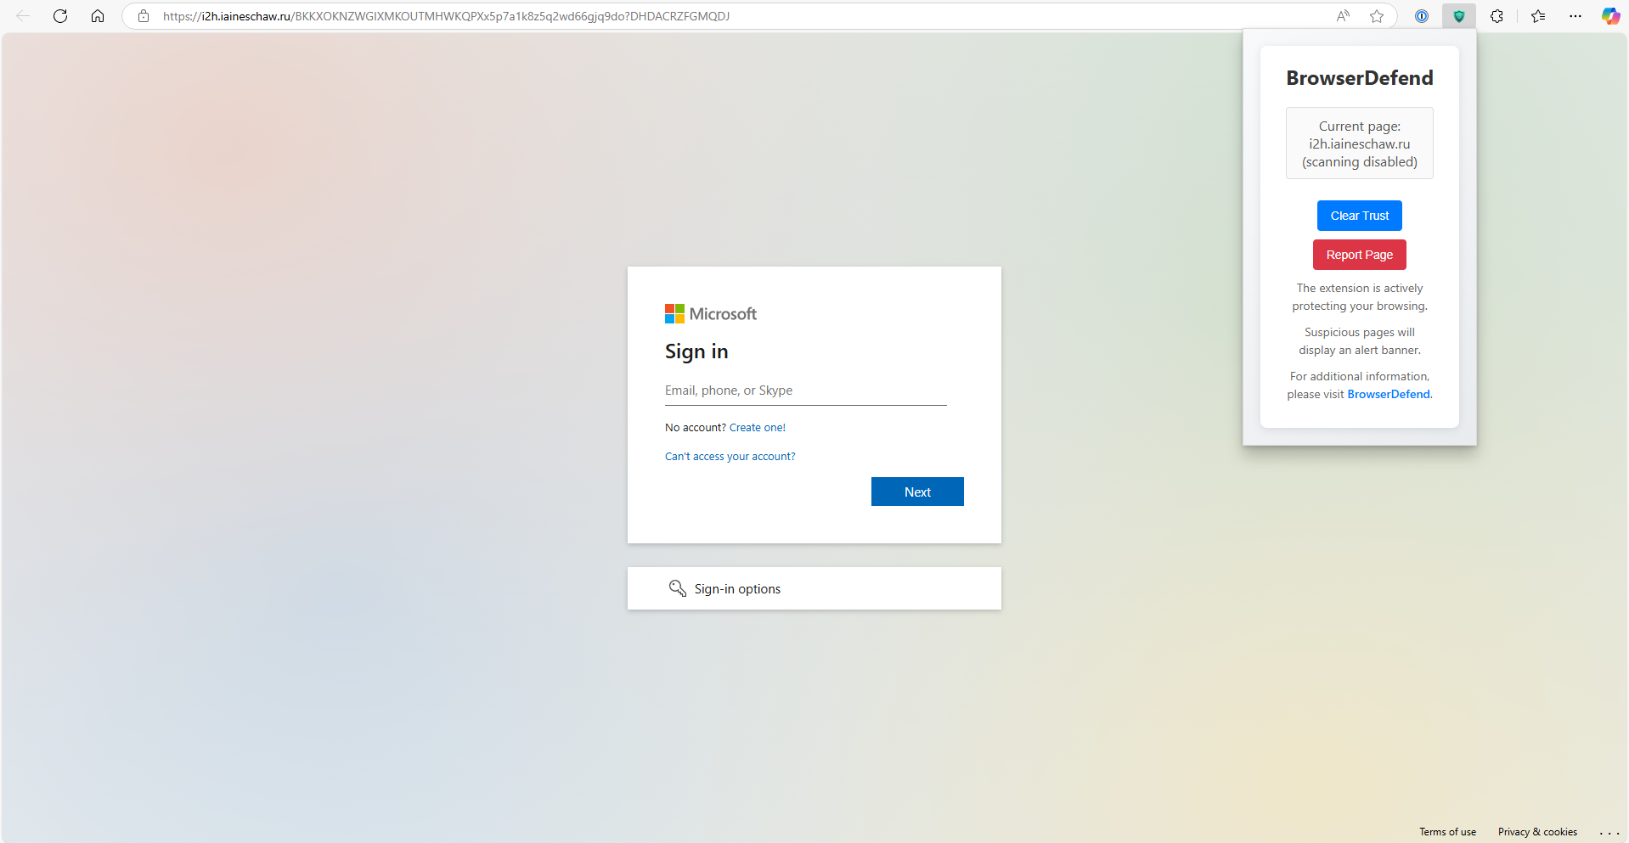
Task: Open the browser Settings and more menu
Action: (1575, 16)
